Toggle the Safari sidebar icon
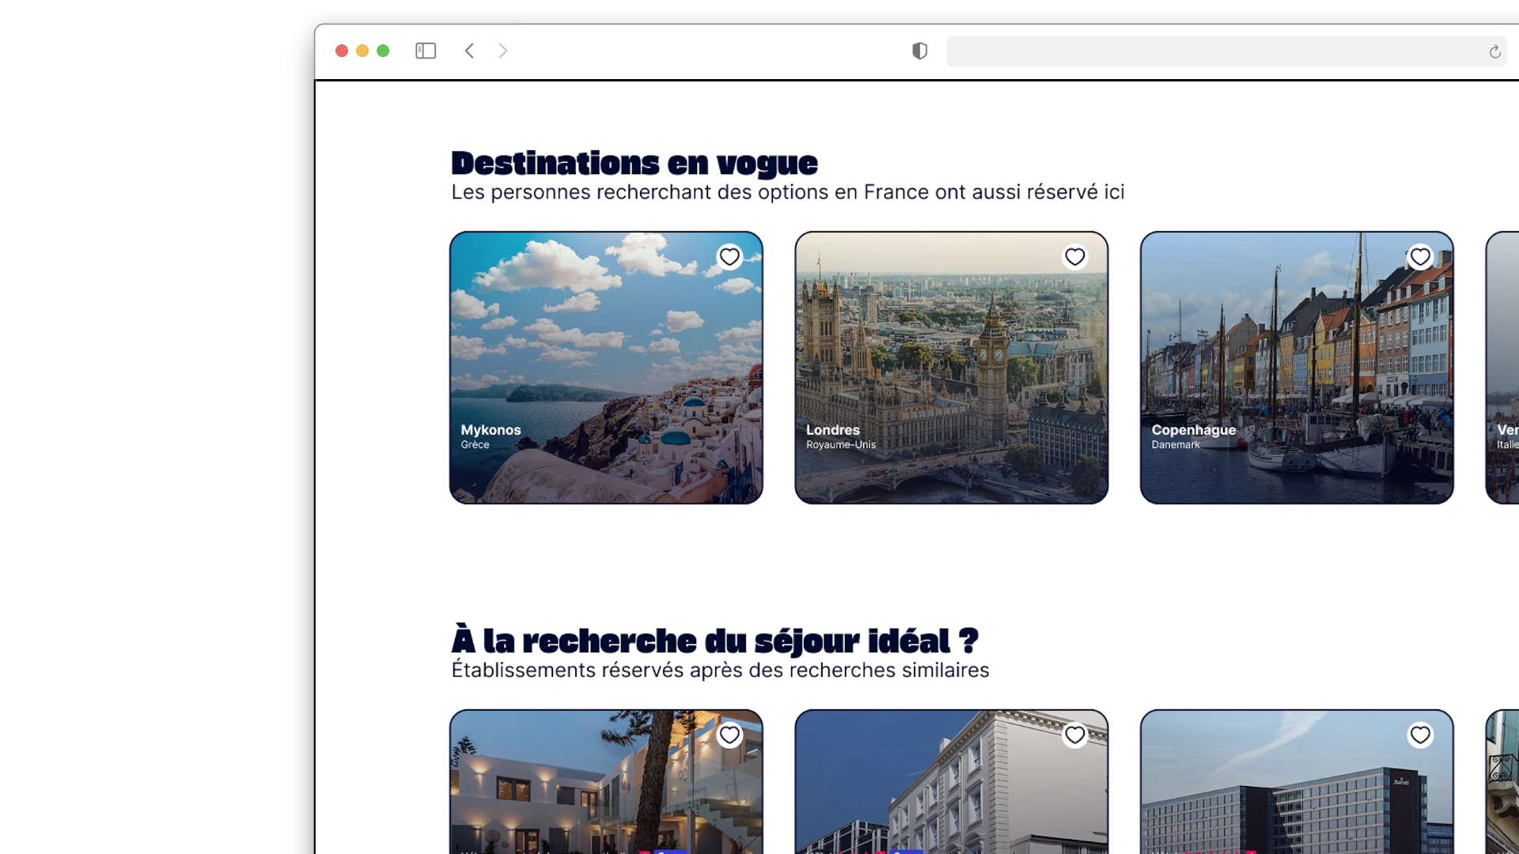The height and width of the screenshot is (854, 1519). (x=426, y=51)
